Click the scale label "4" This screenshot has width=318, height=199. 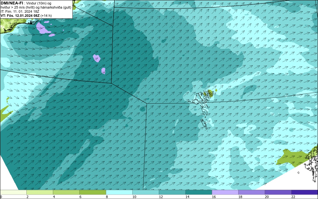pos(54,197)
